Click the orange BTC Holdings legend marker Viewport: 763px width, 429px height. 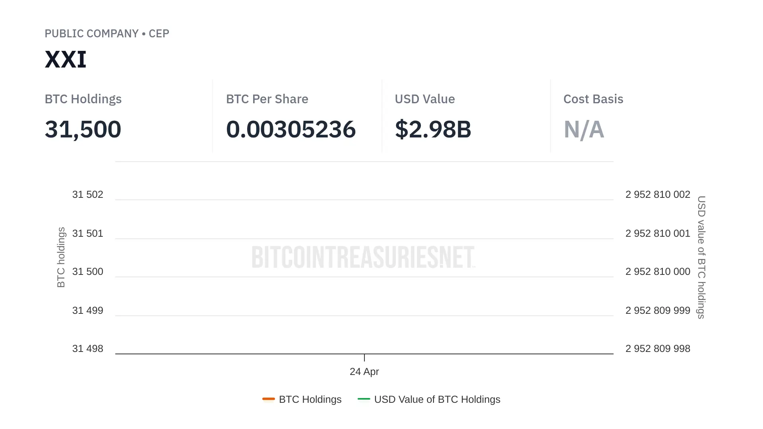[x=269, y=399]
